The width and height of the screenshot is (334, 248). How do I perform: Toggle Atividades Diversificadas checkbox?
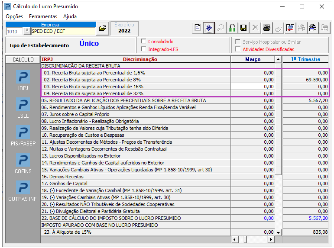coord(238,49)
